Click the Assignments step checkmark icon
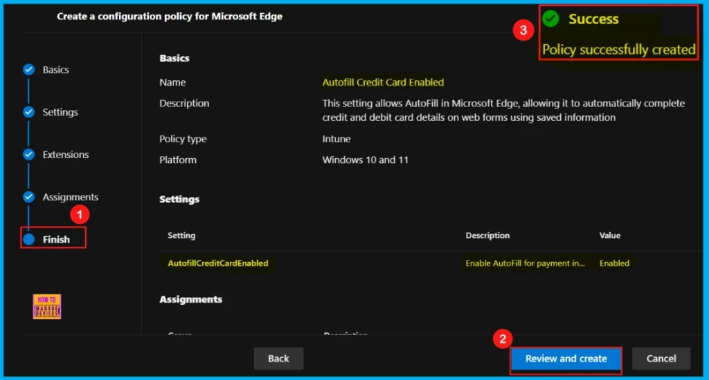Screen dimensions: 709x380 coord(28,197)
